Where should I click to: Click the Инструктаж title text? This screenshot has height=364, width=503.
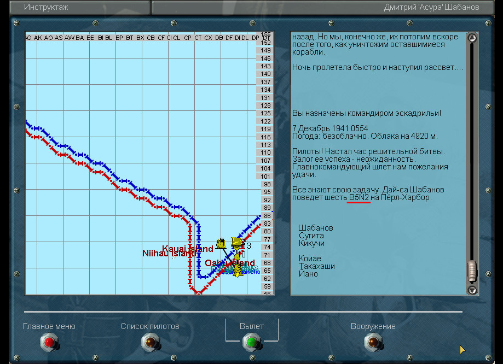click(46, 7)
